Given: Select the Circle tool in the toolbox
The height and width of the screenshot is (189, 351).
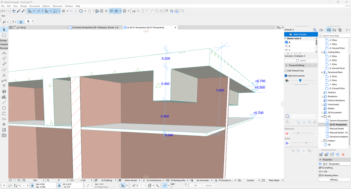Looking at the screenshot, I should pos(4,108).
